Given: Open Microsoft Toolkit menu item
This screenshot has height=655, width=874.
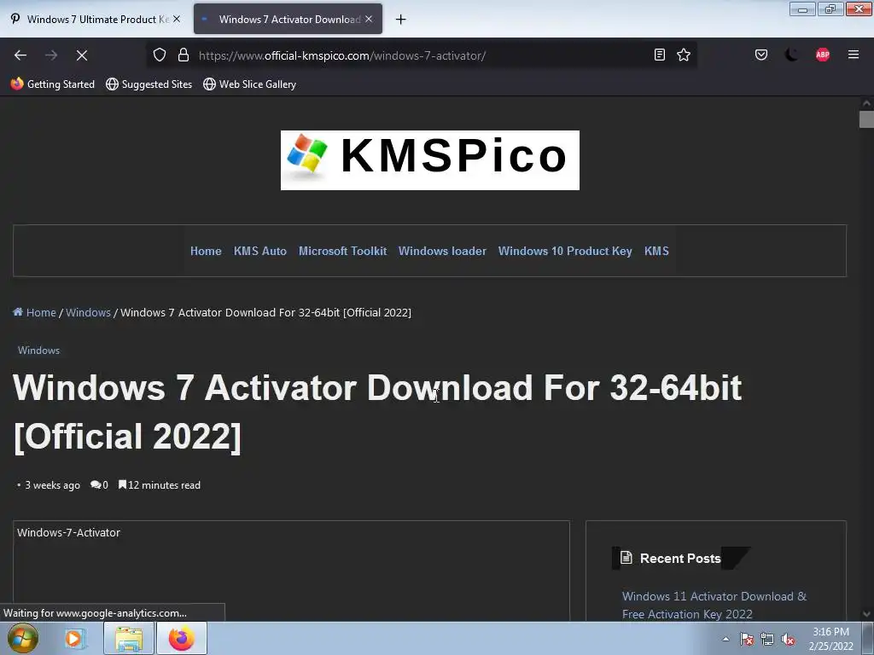Looking at the screenshot, I should pos(343,252).
